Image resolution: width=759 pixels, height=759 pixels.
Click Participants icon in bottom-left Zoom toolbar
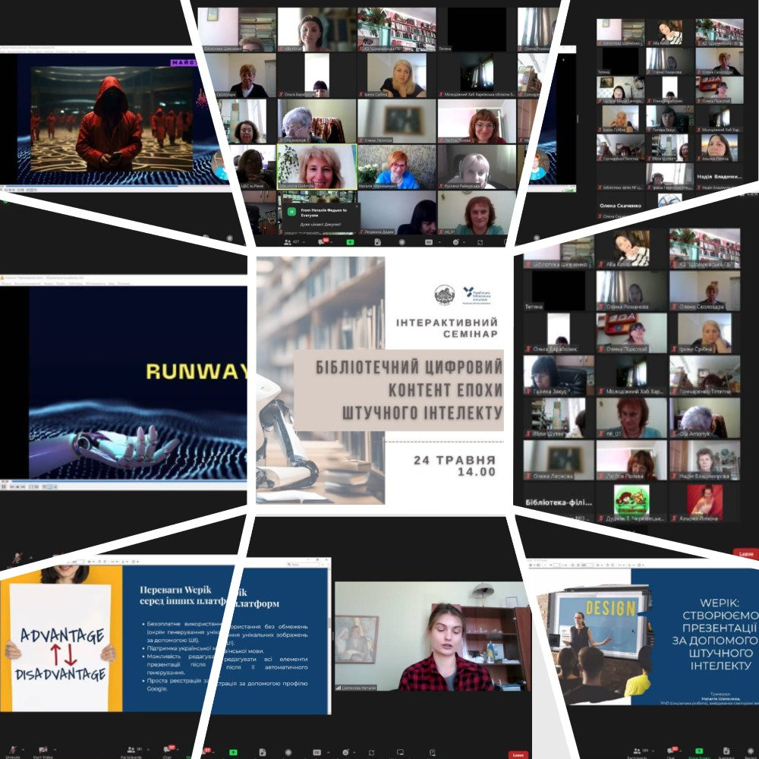[131, 750]
